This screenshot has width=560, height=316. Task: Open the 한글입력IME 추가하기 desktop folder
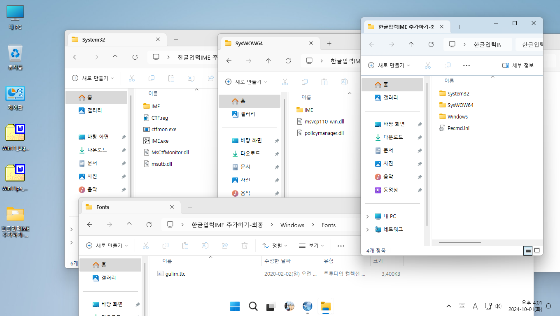click(x=15, y=222)
